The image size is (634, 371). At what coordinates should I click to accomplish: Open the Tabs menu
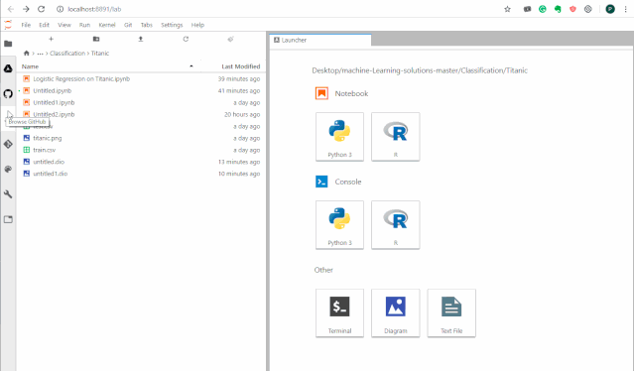(147, 25)
